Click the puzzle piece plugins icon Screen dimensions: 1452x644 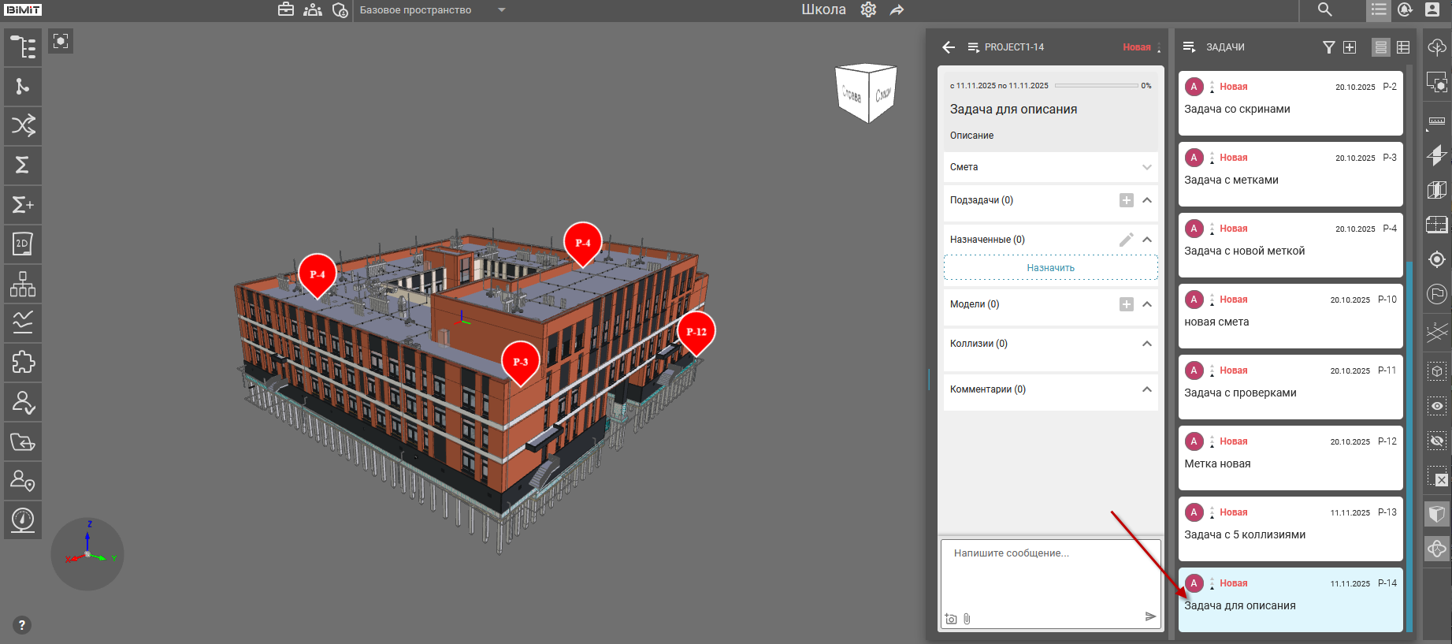(23, 363)
